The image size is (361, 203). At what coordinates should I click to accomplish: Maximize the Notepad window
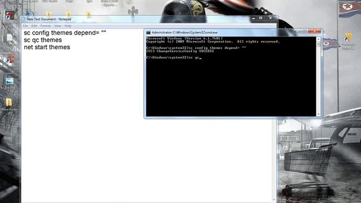(x=261, y=18)
